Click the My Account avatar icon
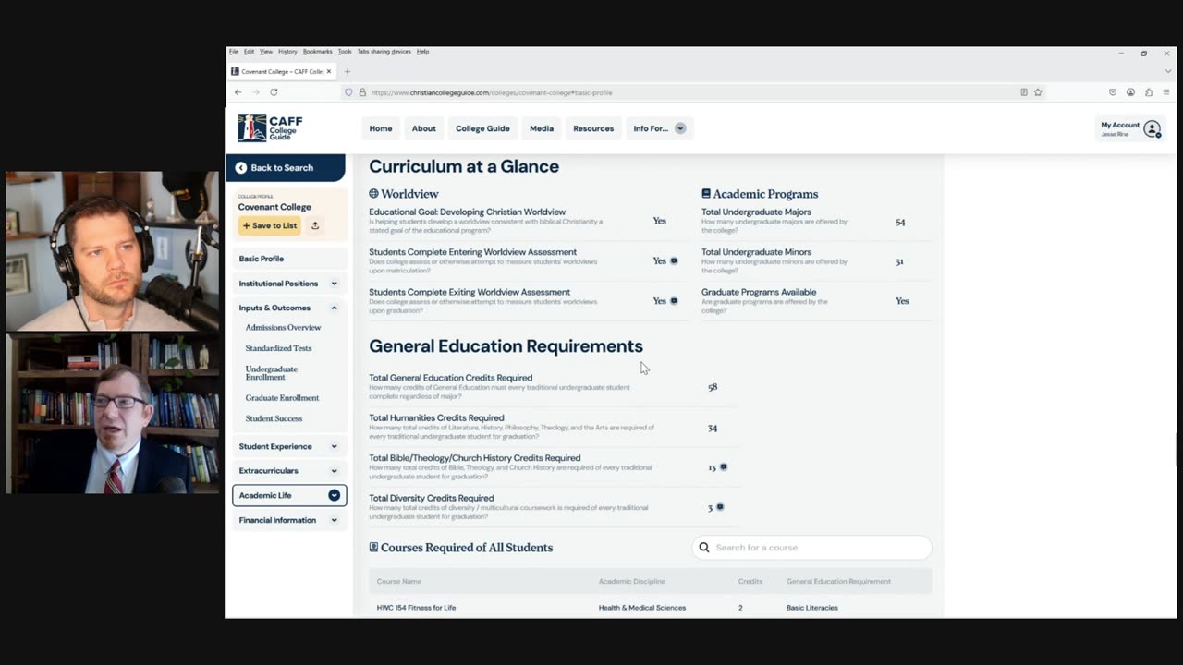 point(1152,129)
